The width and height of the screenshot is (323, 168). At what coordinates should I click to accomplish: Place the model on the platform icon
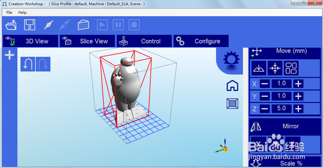coord(259,68)
